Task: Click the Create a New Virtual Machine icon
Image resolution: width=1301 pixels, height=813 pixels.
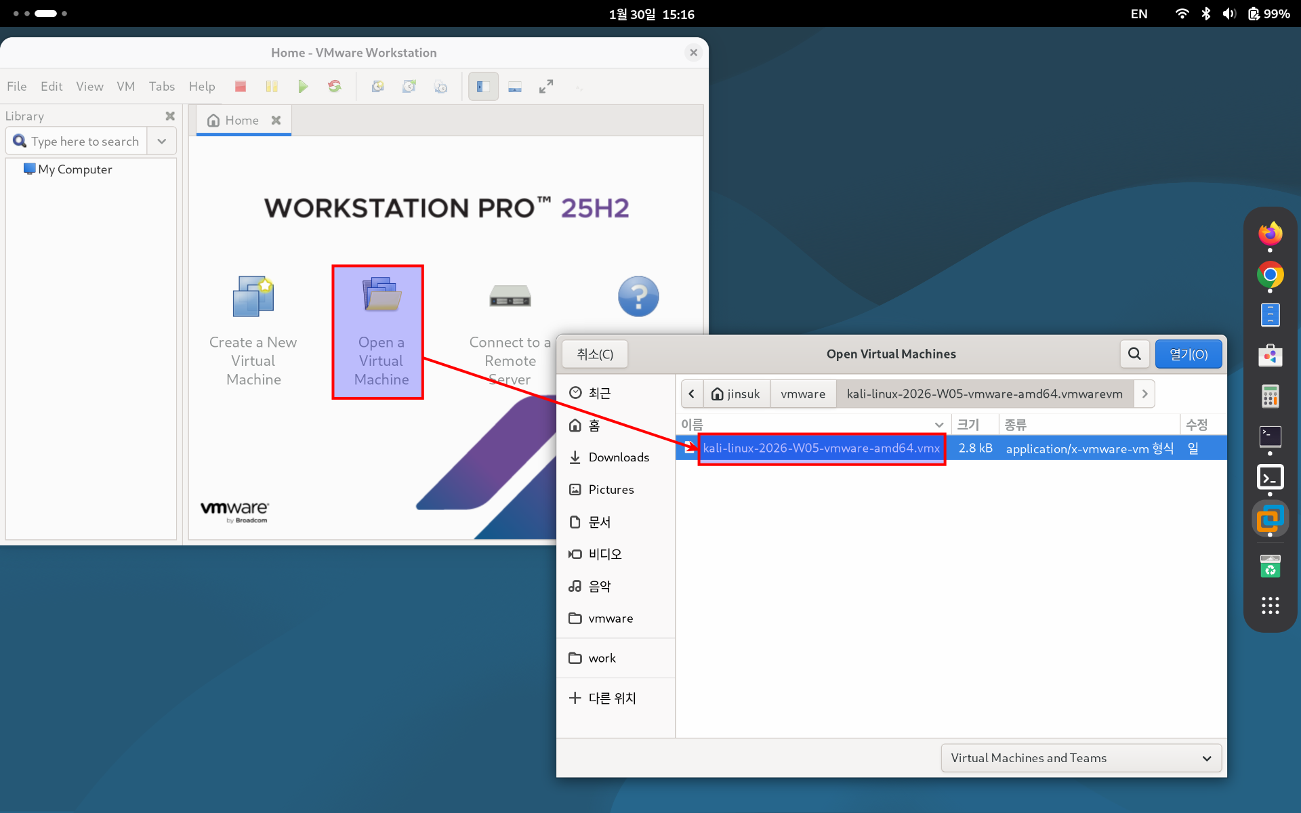Action: pos(253,296)
